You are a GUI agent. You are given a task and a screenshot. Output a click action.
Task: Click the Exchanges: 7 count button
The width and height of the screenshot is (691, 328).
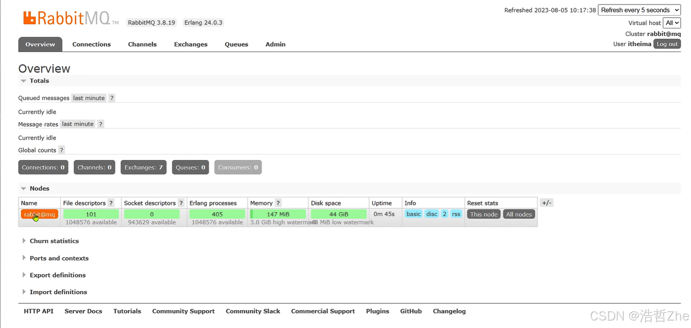click(x=143, y=168)
